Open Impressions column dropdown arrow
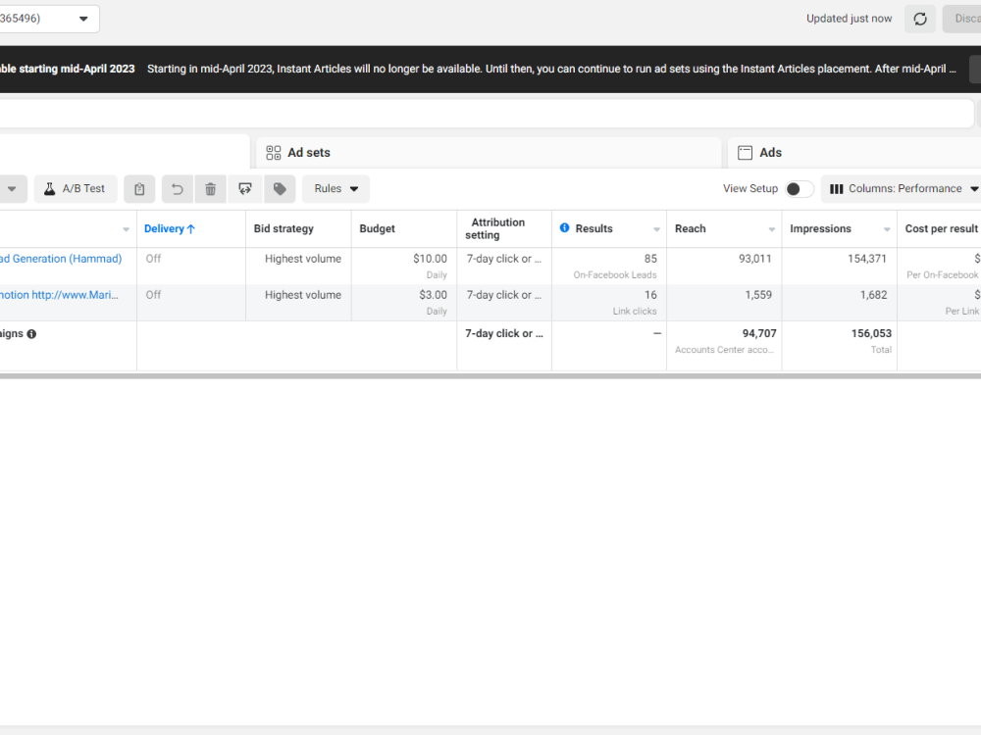 887,229
